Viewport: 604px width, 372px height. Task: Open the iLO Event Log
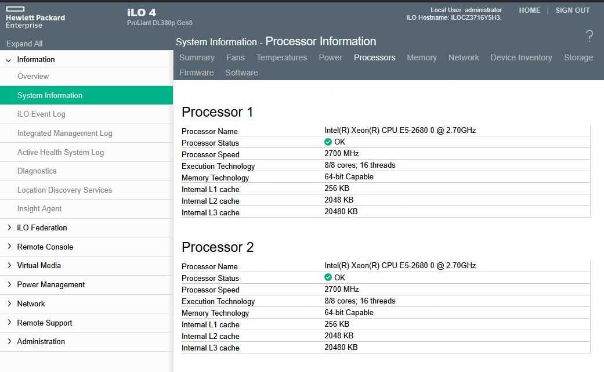click(x=41, y=114)
